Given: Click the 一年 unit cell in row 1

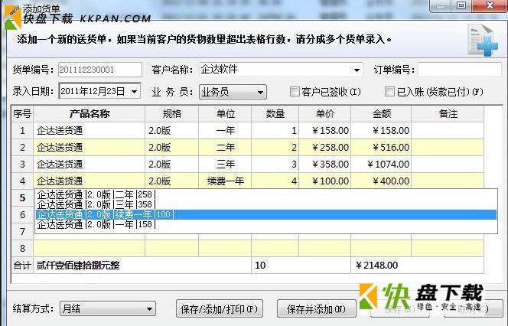Looking at the screenshot, I should [225, 131].
